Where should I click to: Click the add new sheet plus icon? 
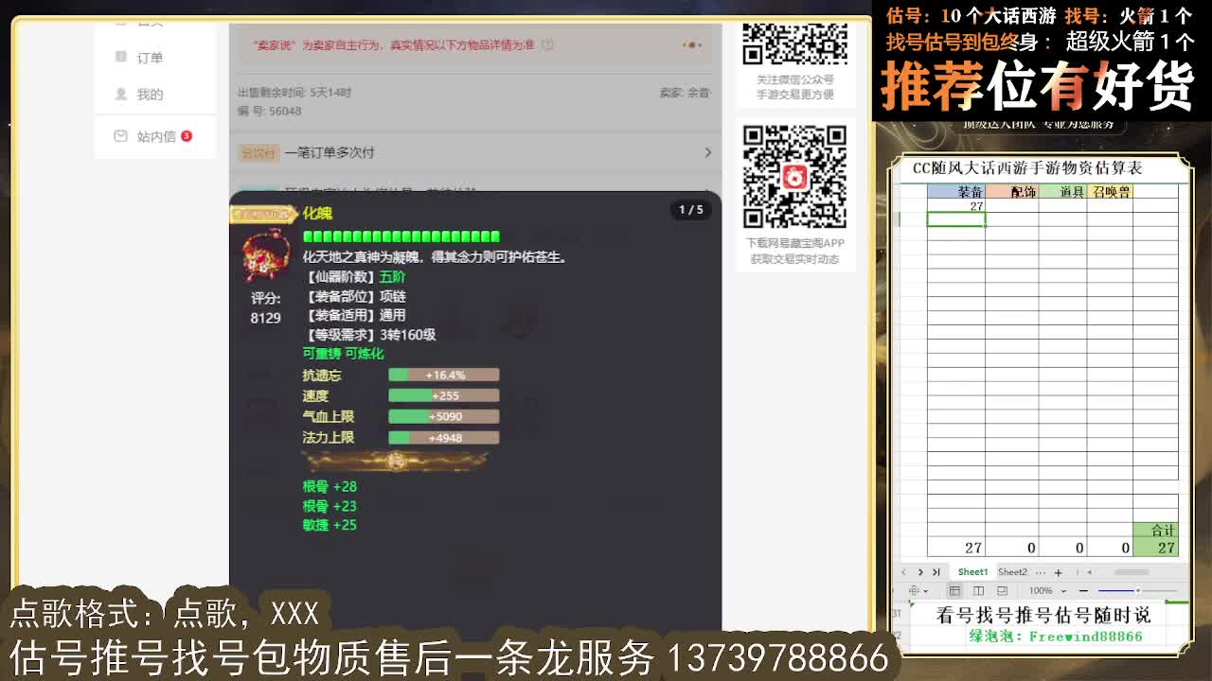pyautogui.click(x=1059, y=573)
